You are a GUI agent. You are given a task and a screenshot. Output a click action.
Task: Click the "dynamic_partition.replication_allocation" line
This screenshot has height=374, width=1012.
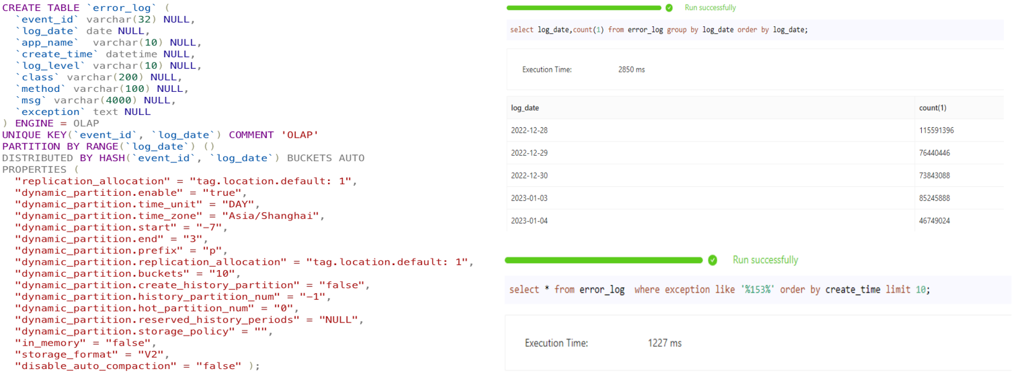click(244, 261)
